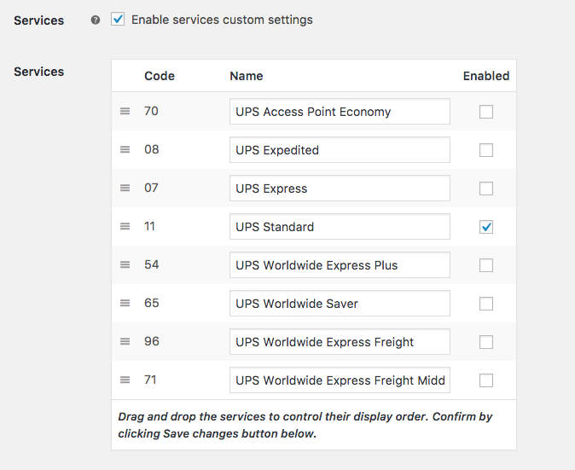Click code value 54
This screenshot has width=575, height=470.
coord(152,264)
